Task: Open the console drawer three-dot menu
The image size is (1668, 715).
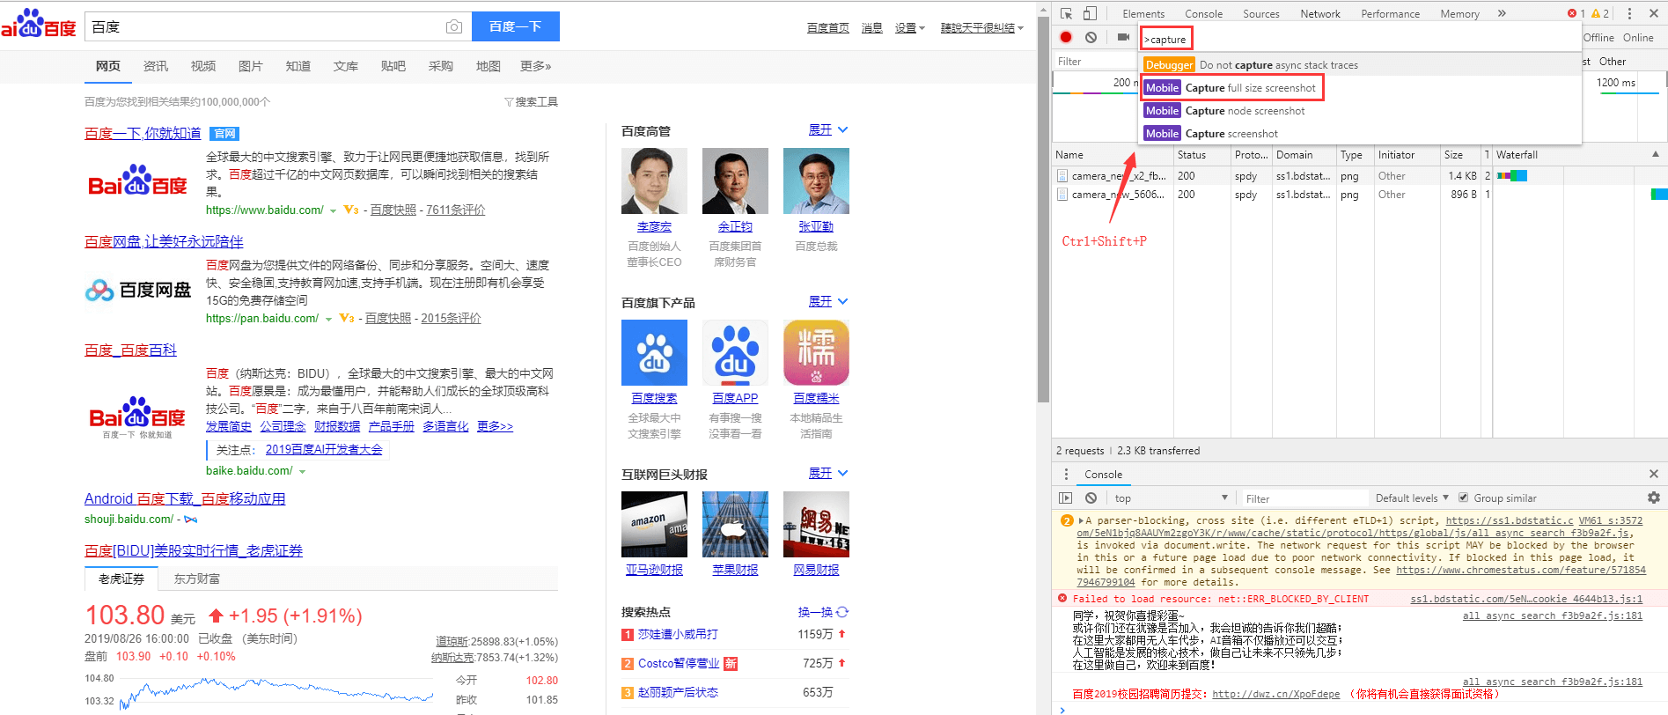Action: point(1066,474)
